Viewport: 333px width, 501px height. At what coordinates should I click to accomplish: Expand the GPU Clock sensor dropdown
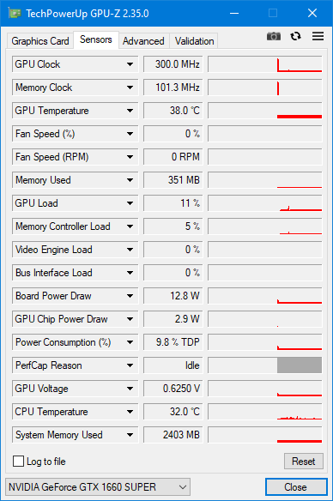click(x=130, y=64)
